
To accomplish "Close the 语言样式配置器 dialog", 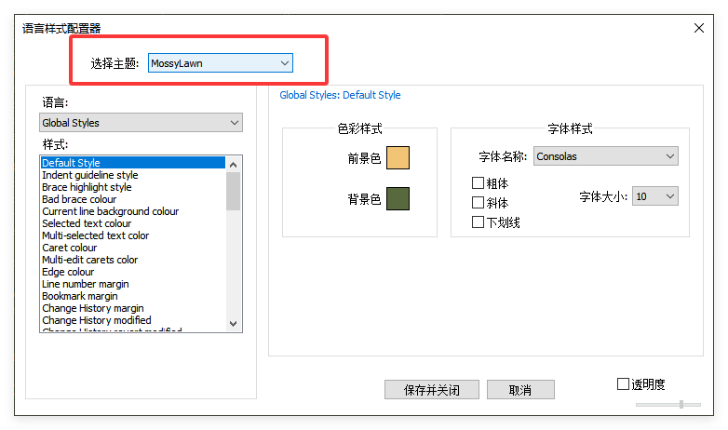I will click(x=699, y=28).
